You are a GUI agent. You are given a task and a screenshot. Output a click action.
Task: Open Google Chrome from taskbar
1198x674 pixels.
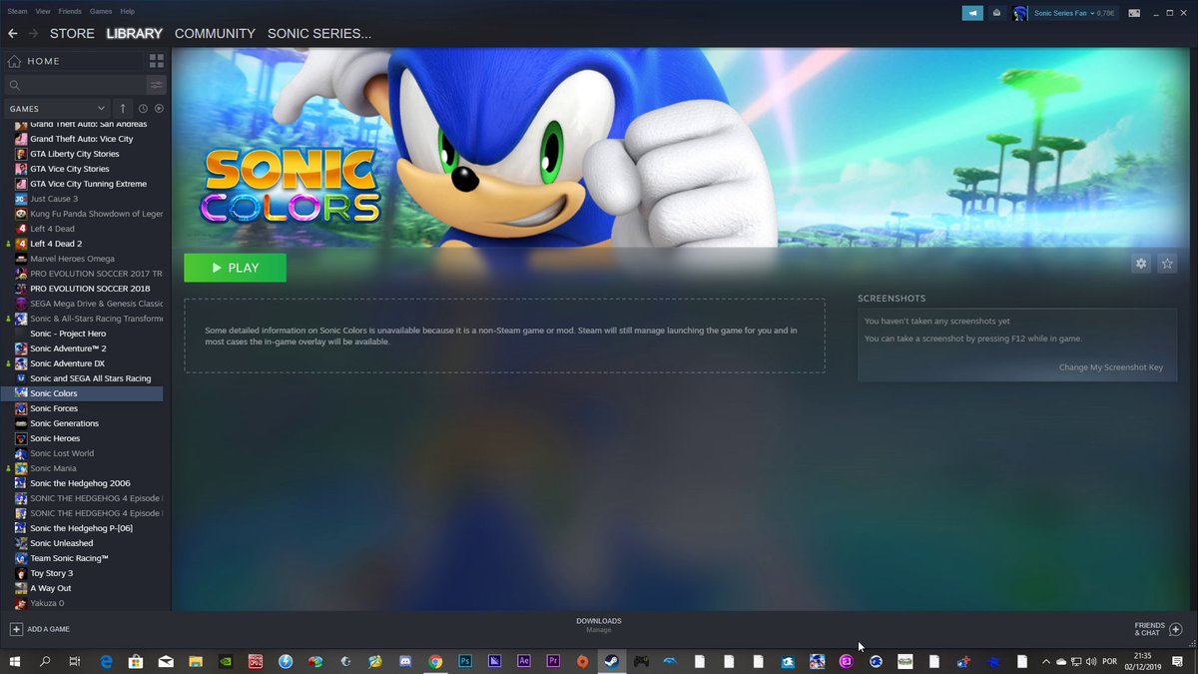coord(435,661)
